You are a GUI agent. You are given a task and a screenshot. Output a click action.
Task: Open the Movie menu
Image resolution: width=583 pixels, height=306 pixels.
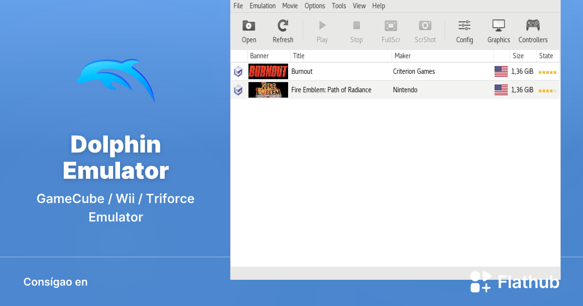pyautogui.click(x=290, y=6)
